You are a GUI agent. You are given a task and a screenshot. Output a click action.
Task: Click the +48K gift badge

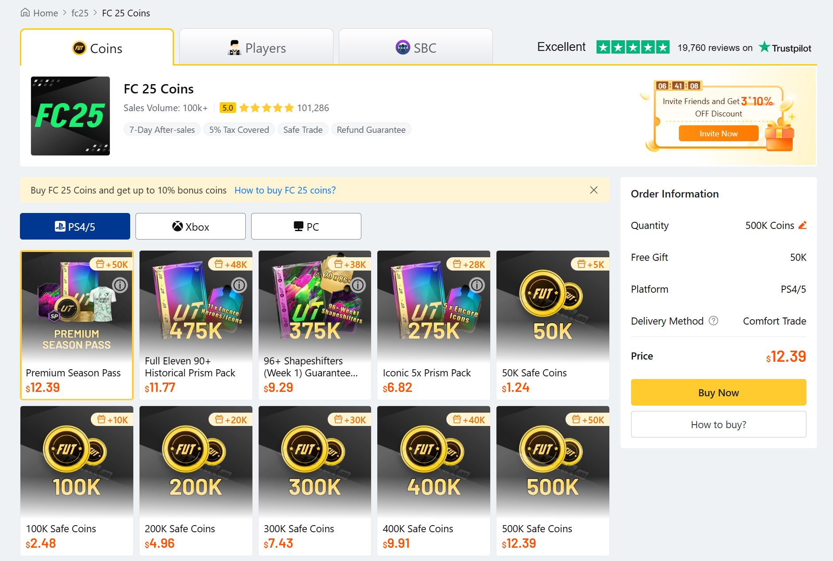click(231, 264)
